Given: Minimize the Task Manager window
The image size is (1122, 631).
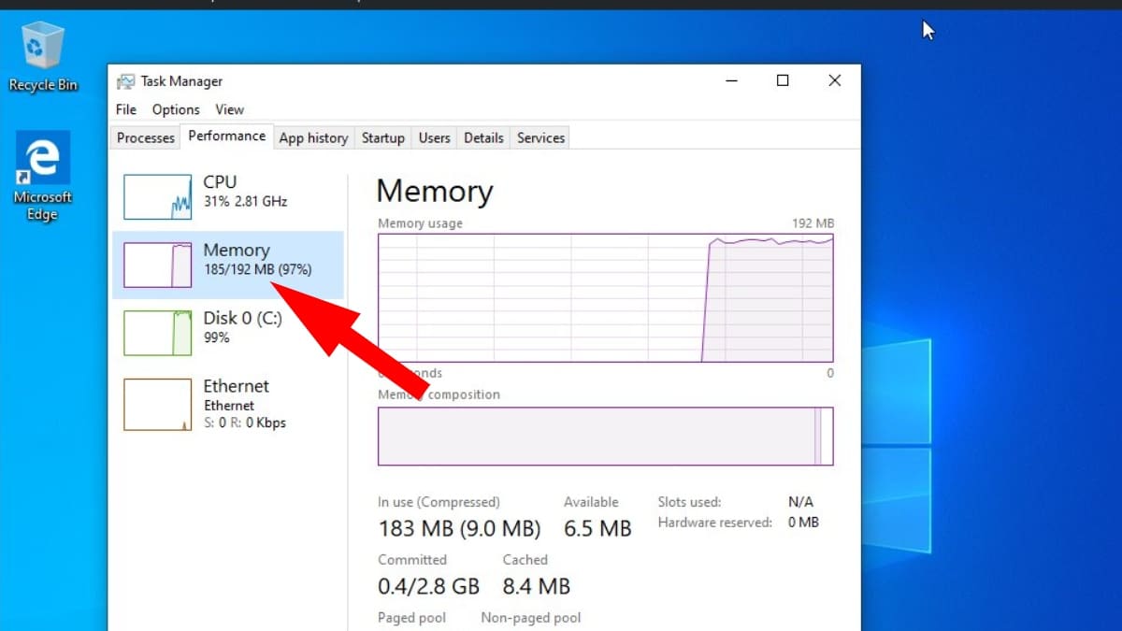Looking at the screenshot, I should pyautogui.click(x=731, y=81).
